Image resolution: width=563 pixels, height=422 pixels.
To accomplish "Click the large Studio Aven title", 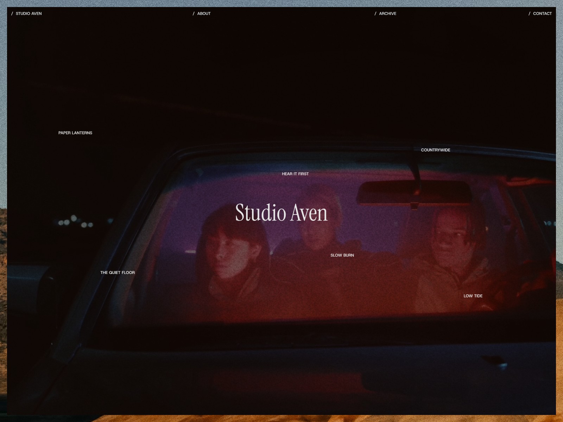I will [x=281, y=213].
